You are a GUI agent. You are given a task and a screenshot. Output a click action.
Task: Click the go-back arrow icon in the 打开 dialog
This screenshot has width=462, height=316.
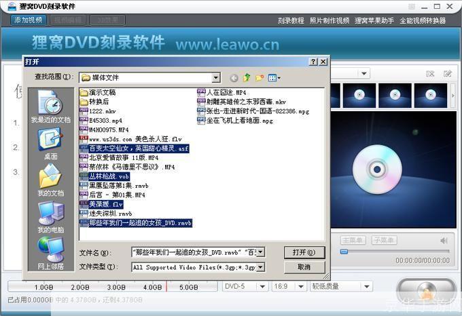click(234, 78)
